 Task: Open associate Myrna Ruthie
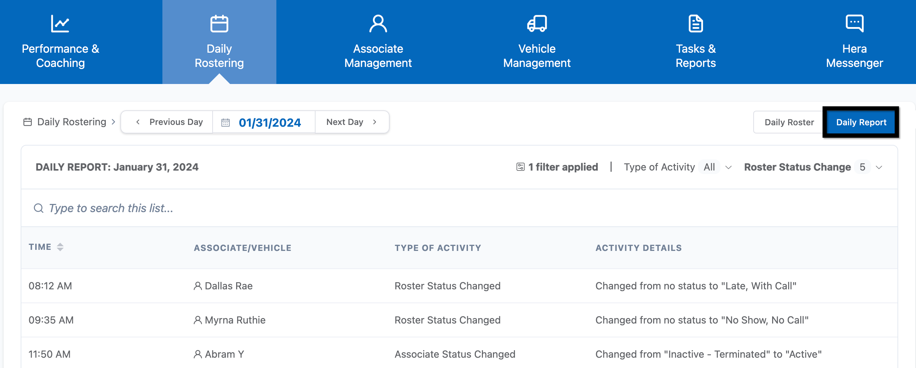(x=235, y=320)
